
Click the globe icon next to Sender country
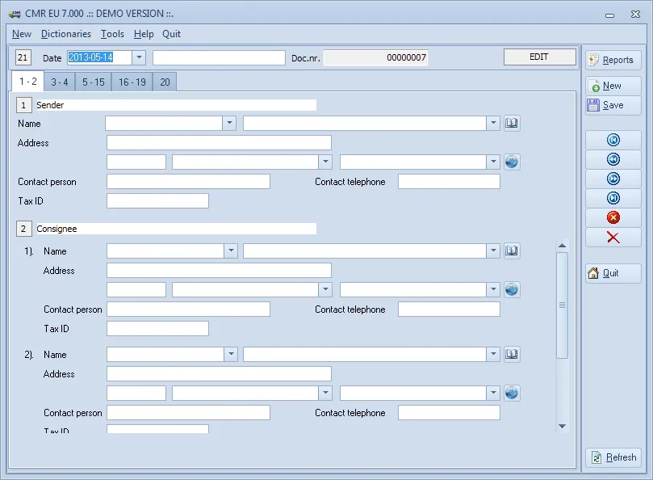click(512, 161)
